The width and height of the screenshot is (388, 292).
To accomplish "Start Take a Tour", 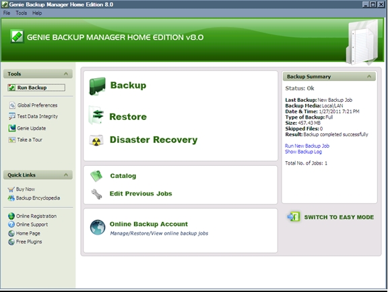I will pyautogui.click(x=30, y=140).
